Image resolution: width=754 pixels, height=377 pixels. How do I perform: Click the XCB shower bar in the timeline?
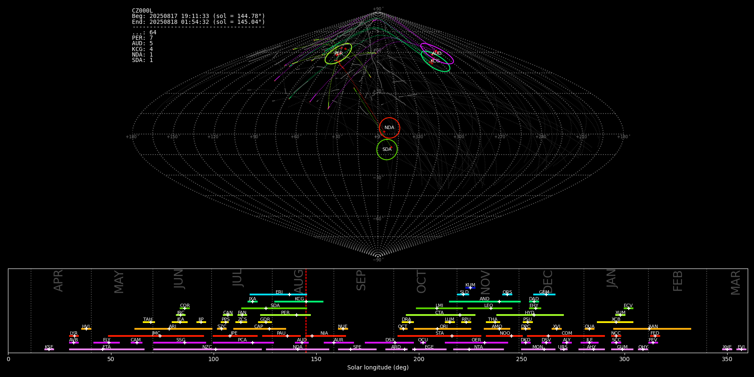point(615,322)
